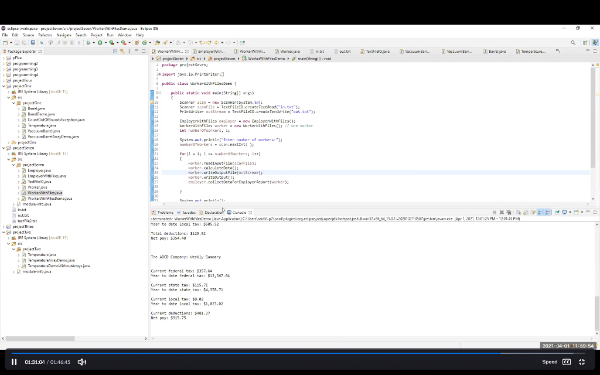
Task: Toggle Show Console on Standard Error
Action: pos(548,212)
